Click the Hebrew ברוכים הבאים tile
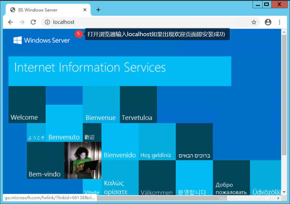 point(194,142)
